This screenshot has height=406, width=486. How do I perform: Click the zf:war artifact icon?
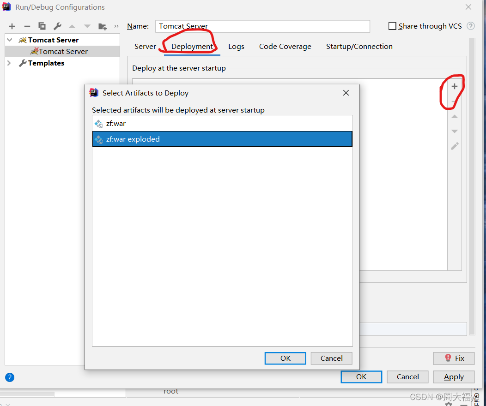pos(99,124)
